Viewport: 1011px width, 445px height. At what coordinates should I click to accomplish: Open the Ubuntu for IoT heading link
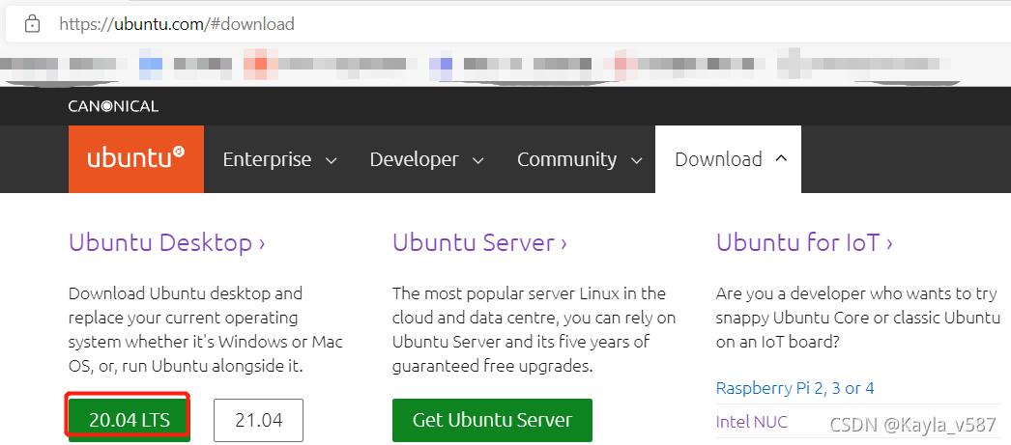point(805,243)
